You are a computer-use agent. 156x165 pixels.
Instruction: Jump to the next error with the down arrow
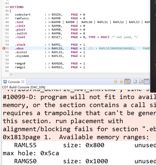tap(116, 82)
